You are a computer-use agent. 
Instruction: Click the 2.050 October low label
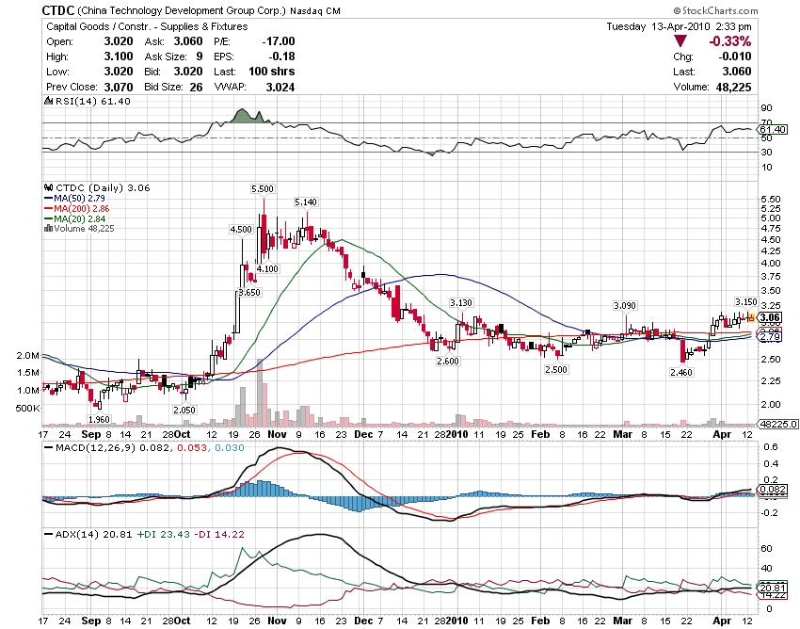[x=184, y=410]
